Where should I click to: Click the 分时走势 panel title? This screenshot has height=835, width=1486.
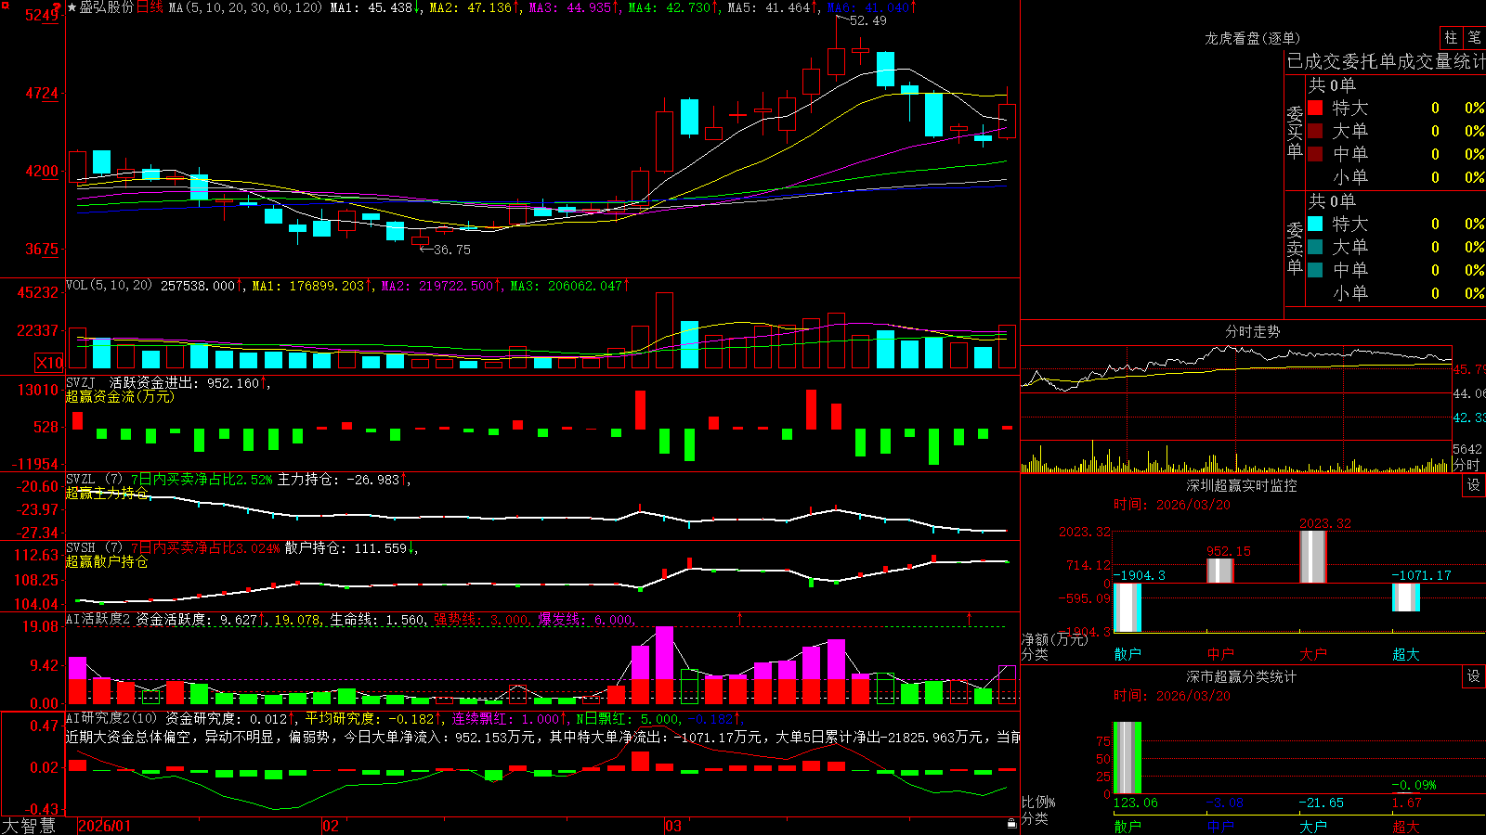[1252, 331]
